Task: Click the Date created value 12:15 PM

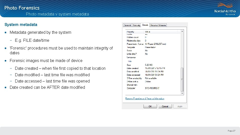Action: pos(155,68)
